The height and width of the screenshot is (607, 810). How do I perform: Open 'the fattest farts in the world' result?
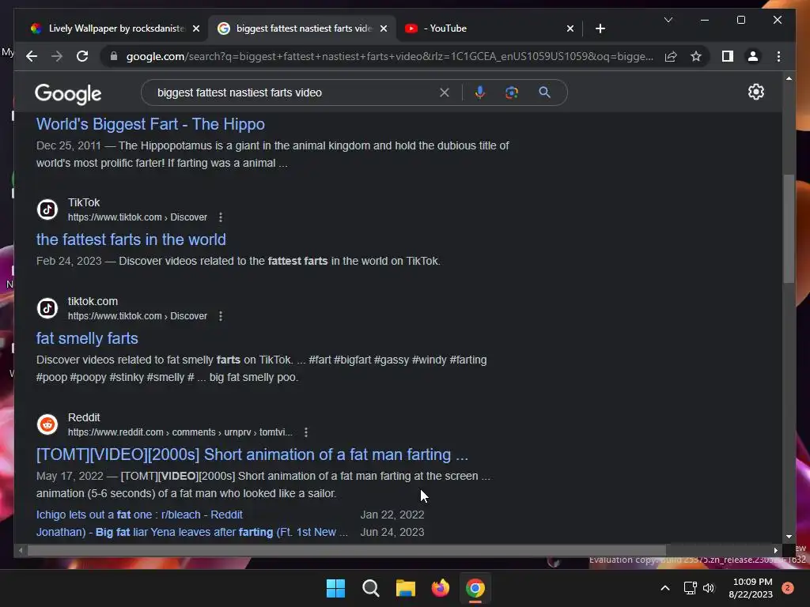[131, 239]
